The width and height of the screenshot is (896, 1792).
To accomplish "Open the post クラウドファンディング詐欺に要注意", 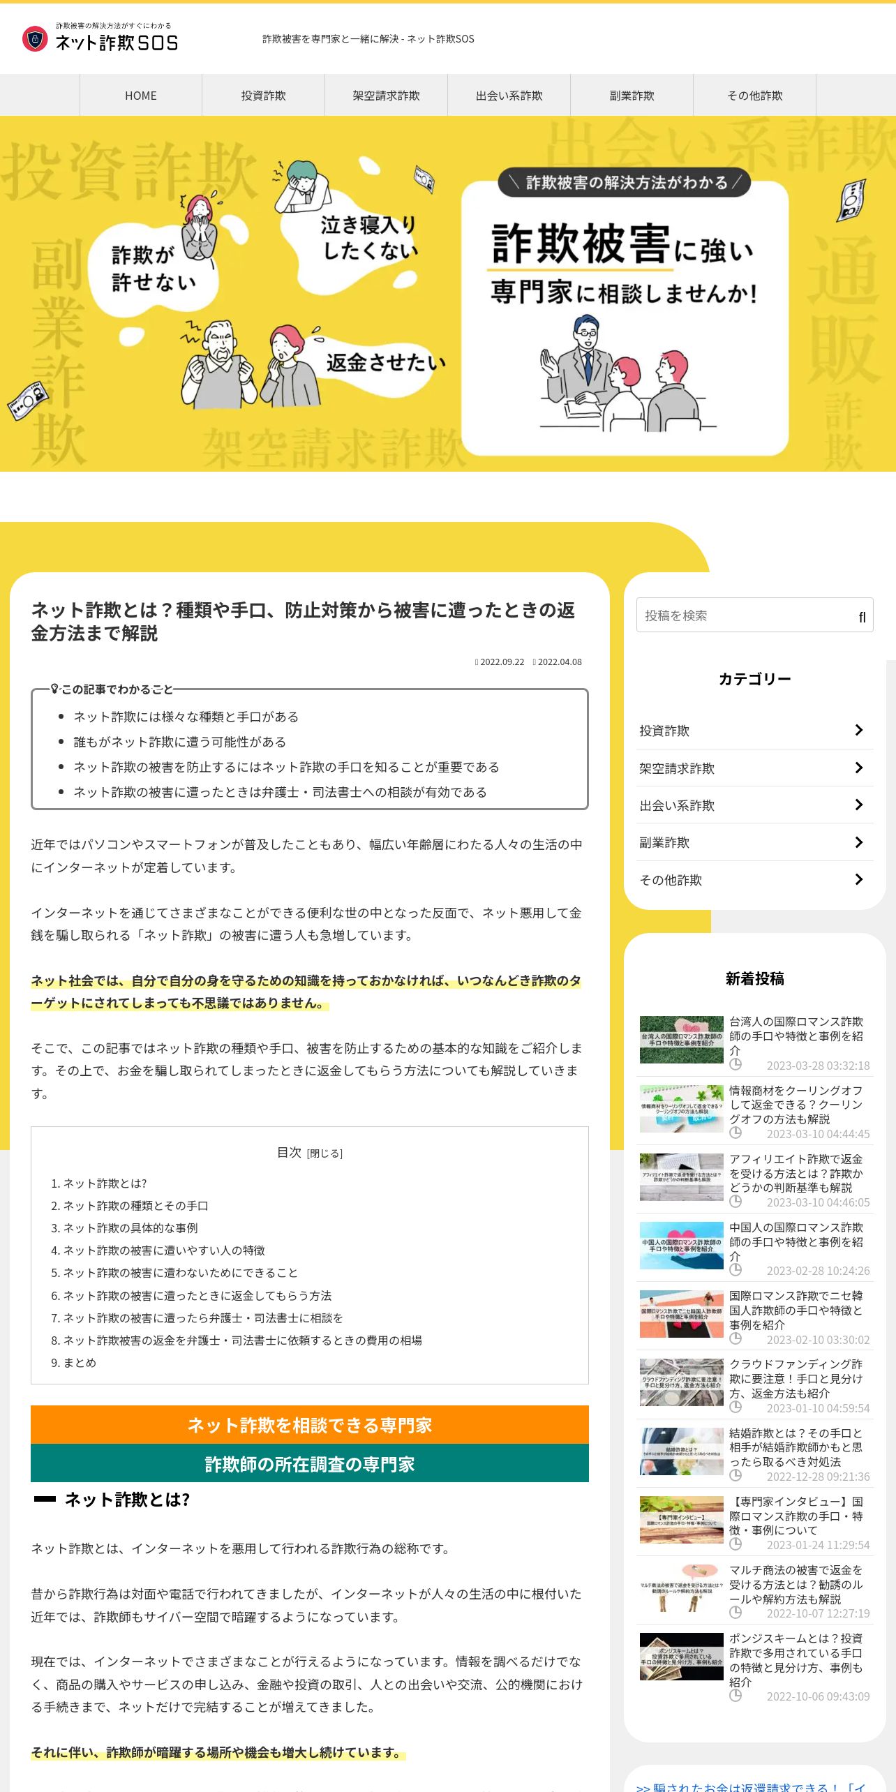I will (796, 1379).
